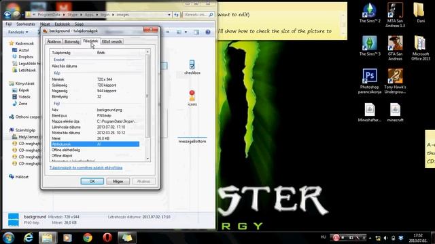The width and height of the screenshot is (435, 244).
Task: Switch to Chrome on the taskbar
Action: (88, 237)
